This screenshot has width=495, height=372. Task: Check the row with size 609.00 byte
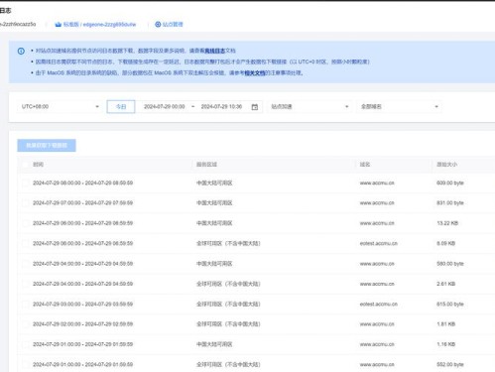(25, 183)
